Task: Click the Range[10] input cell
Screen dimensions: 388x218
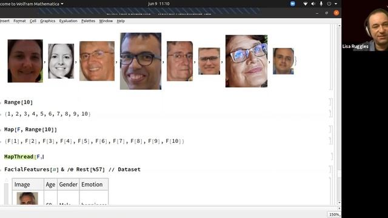Action: click(19, 102)
